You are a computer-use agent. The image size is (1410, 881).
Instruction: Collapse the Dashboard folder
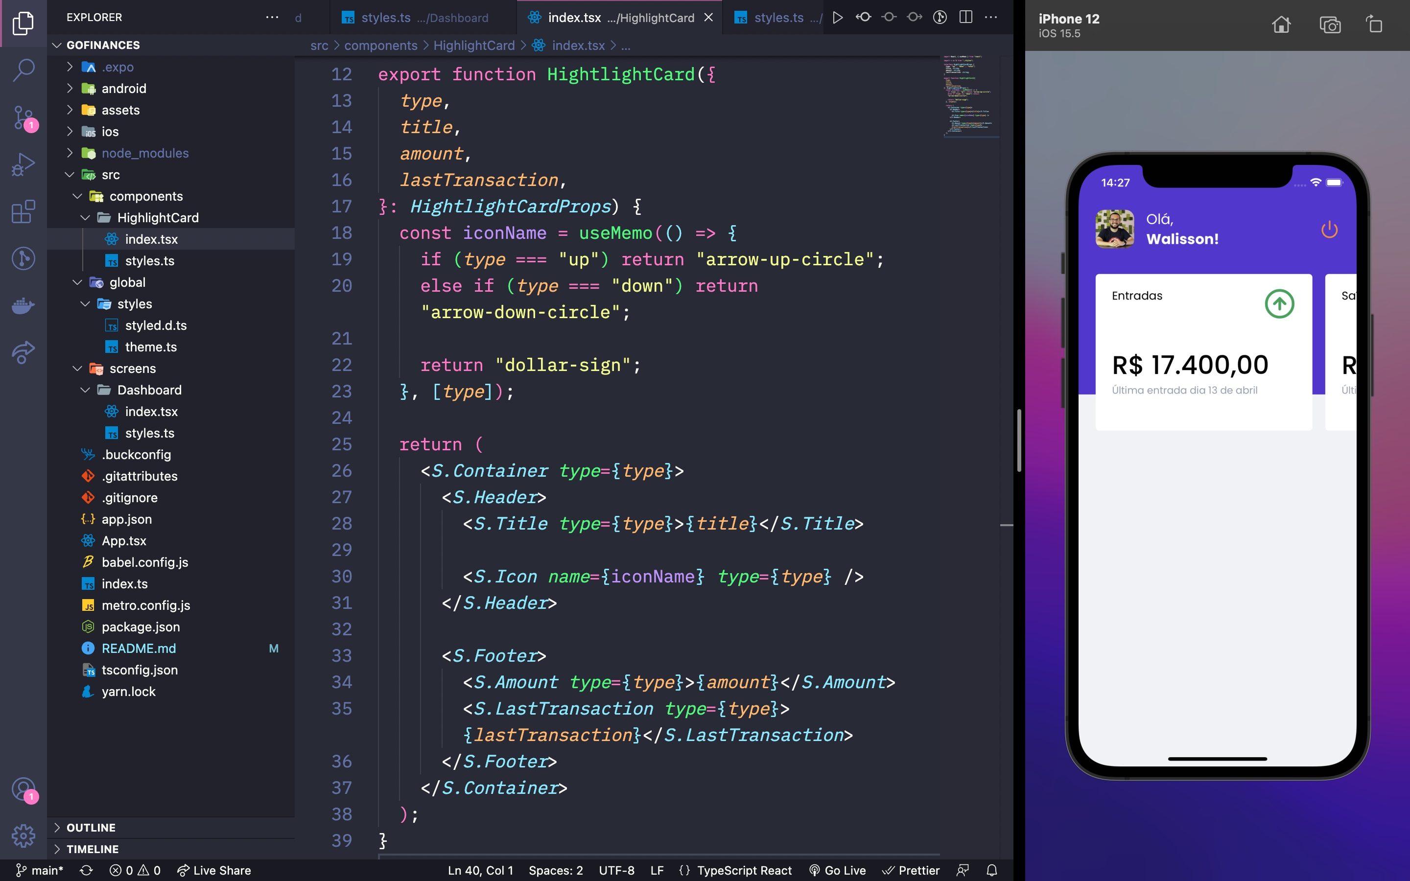pyautogui.click(x=149, y=390)
